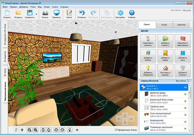This screenshot has height=135, width=194.
Task: Open Лестницы и вырезы tool
Action: 165,70
